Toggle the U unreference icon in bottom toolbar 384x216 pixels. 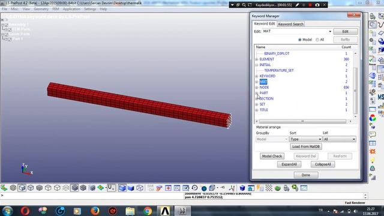tap(110, 188)
